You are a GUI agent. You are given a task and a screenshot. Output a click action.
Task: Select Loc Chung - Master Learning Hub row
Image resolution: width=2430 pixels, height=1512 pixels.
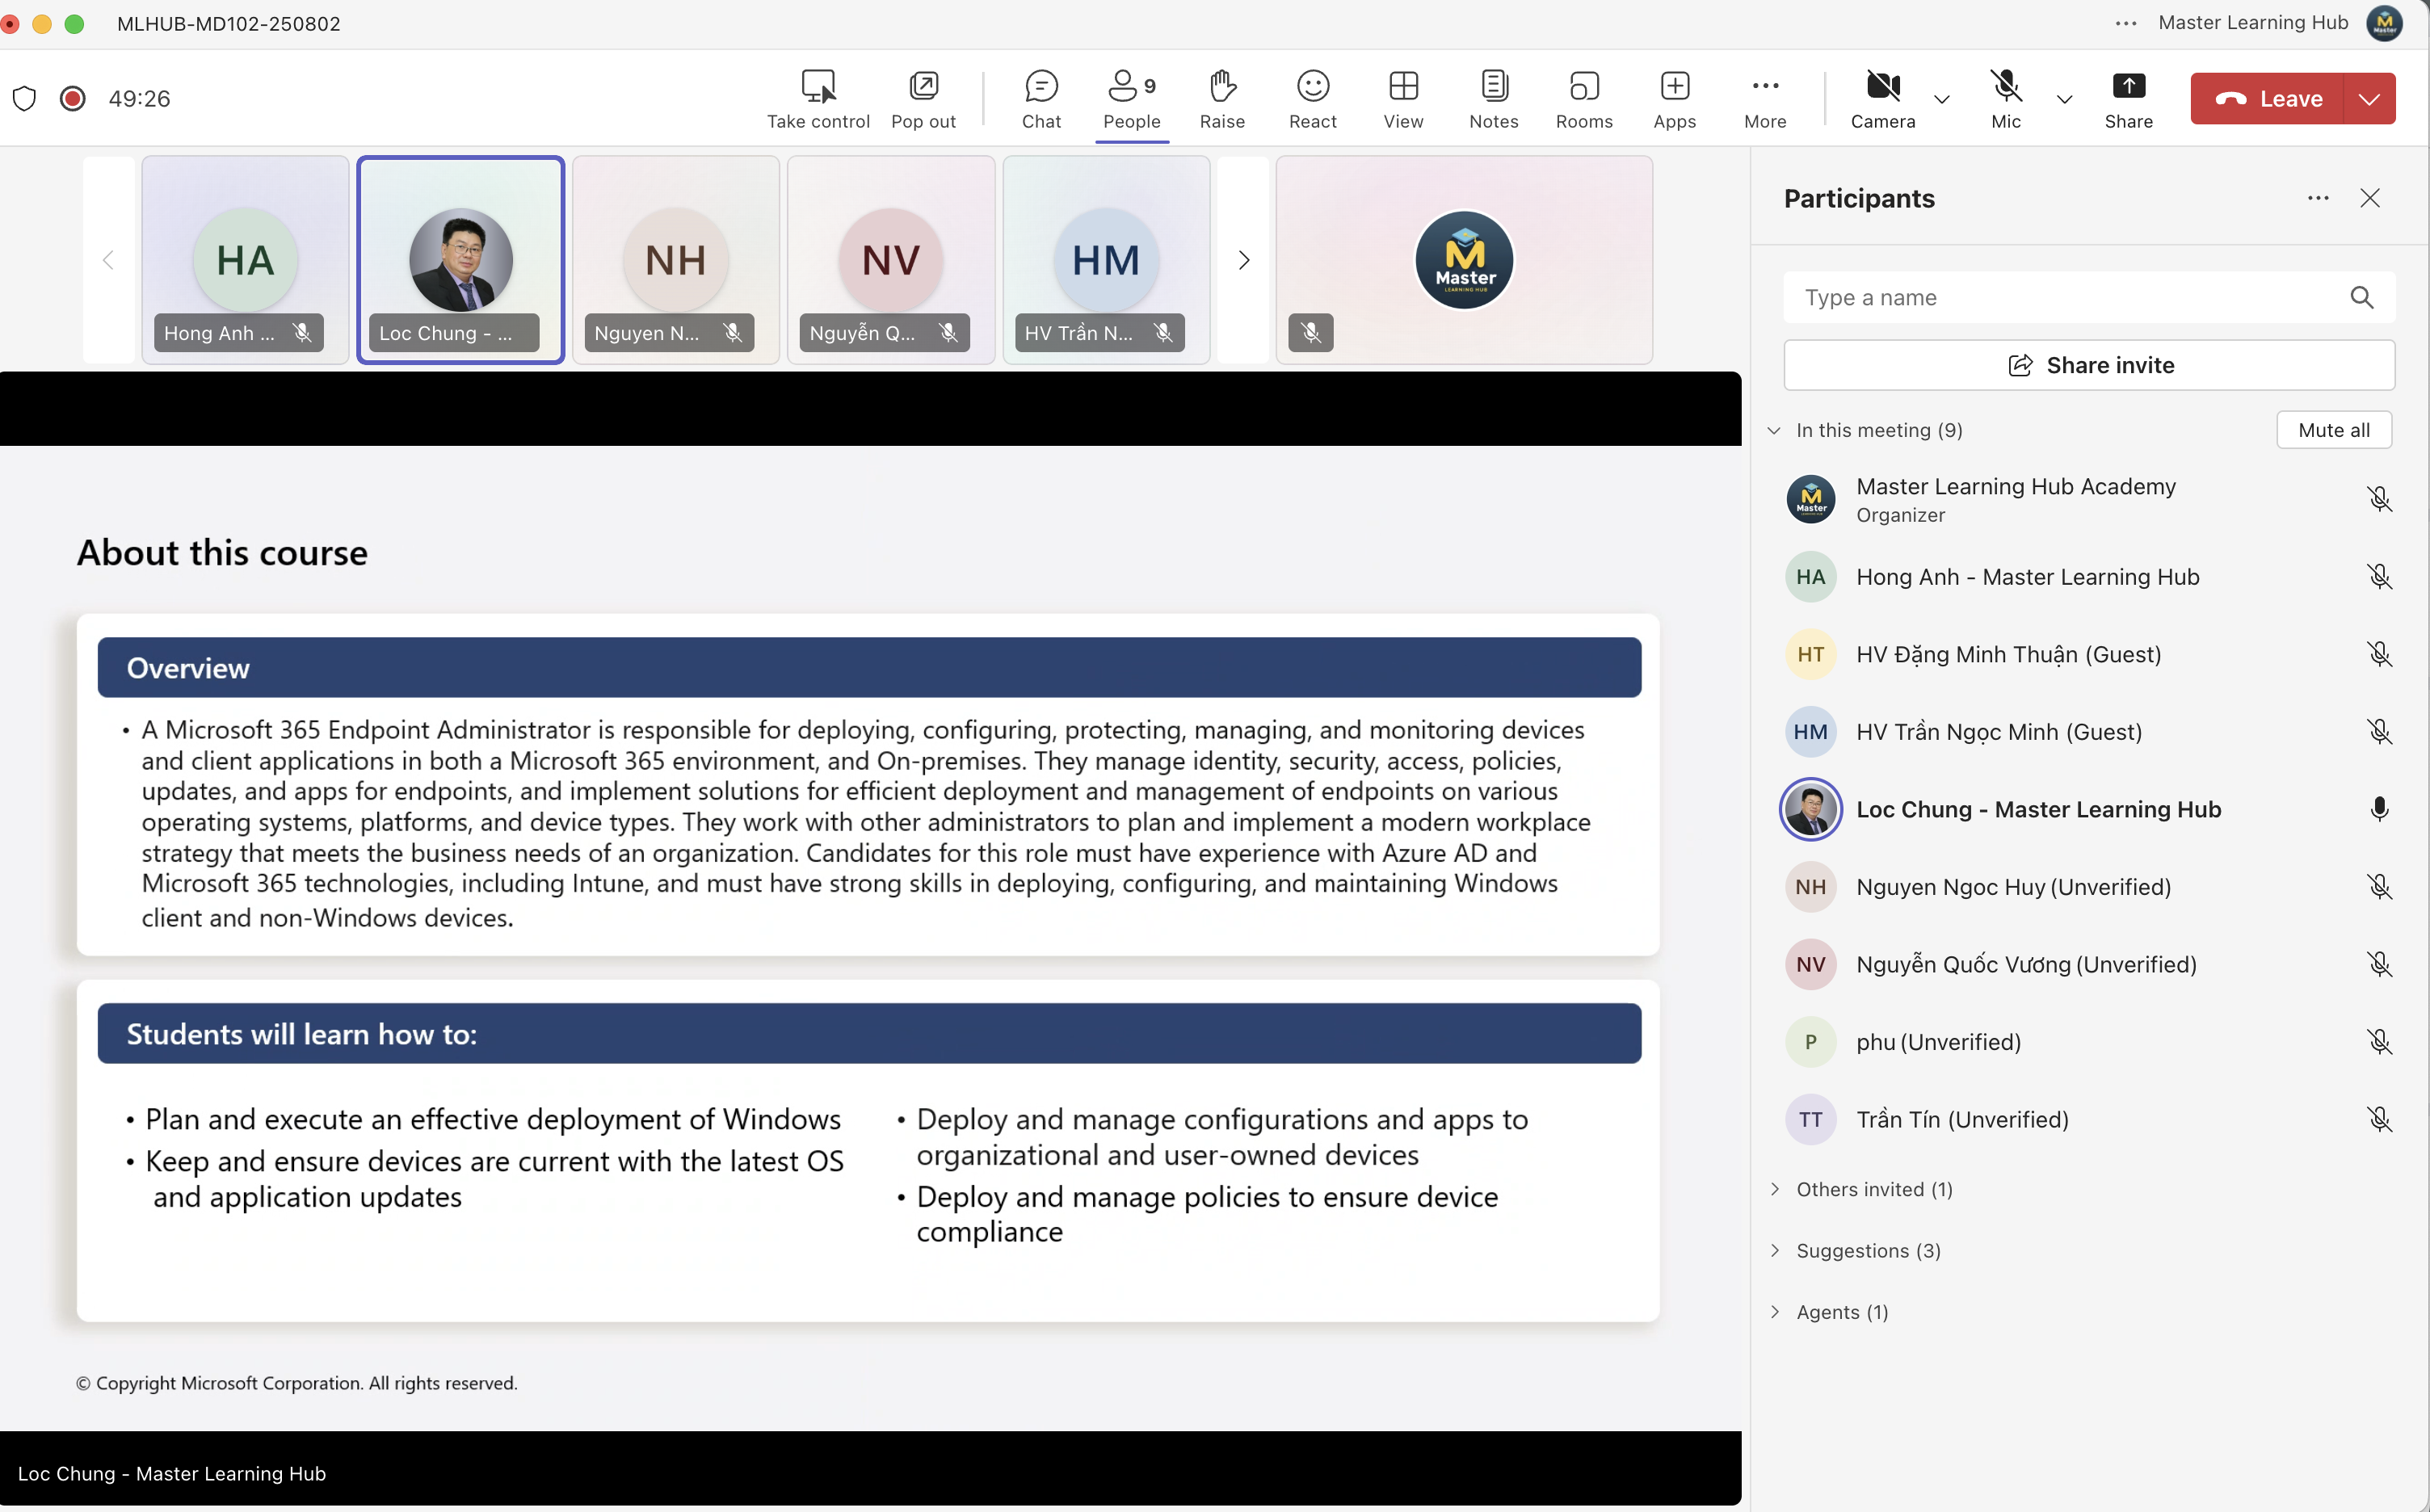pos(2089,809)
